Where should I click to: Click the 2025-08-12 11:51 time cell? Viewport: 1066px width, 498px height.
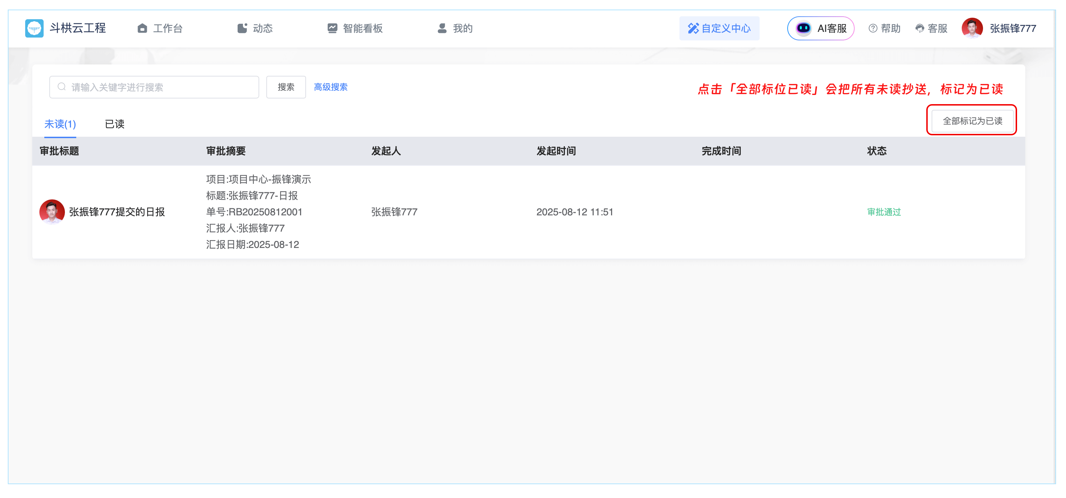[x=574, y=211]
